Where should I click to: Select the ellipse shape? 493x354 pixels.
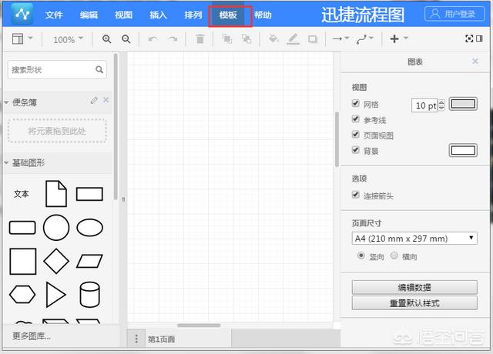coord(89,228)
